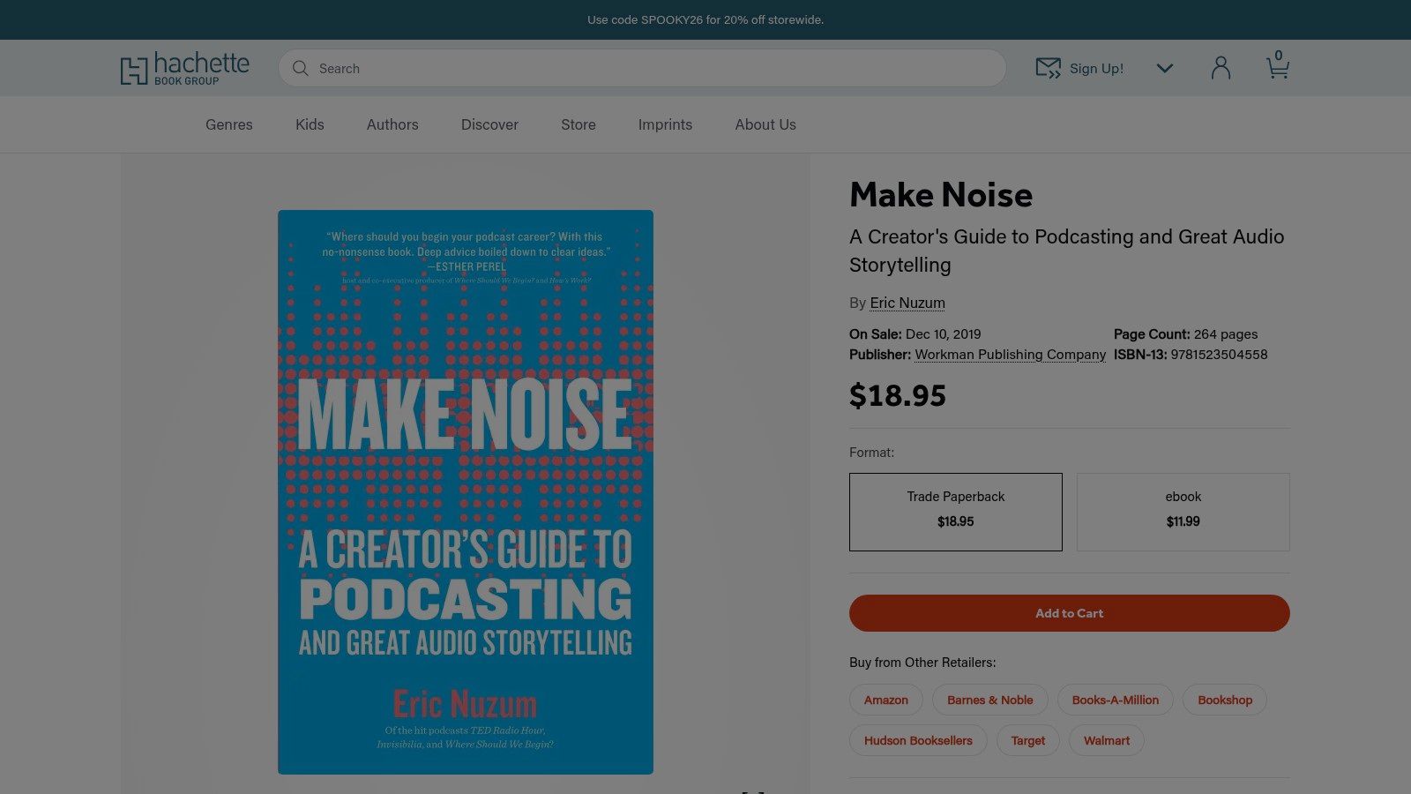Click the $18.95 main price
This screenshot has width=1411, height=794.
[898, 395]
